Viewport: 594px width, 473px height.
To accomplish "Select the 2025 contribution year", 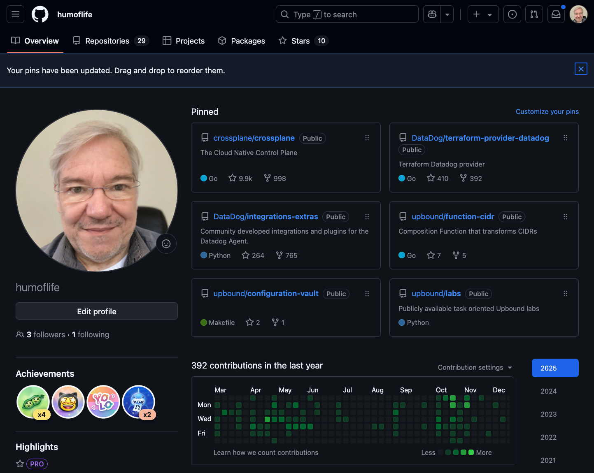I will coord(555,368).
